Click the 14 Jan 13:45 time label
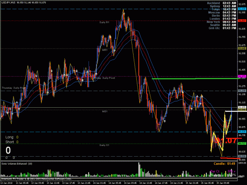This screenshot has height=185, width=247. tap(146, 183)
